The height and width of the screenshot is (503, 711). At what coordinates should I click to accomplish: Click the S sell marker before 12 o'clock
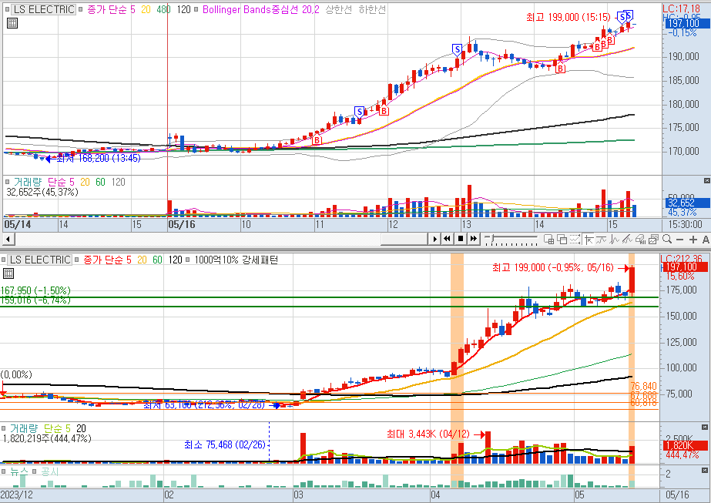pyautogui.click(x=359, y=112)
